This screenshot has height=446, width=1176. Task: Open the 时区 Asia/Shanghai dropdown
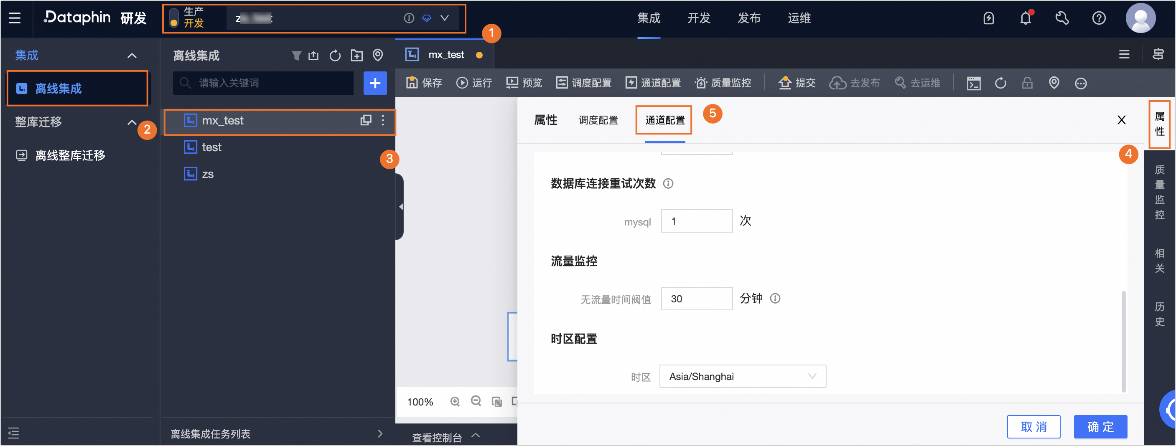point(743,376)
